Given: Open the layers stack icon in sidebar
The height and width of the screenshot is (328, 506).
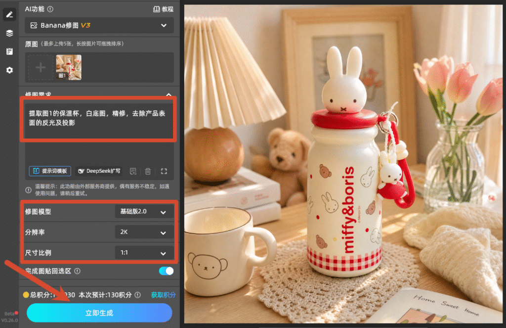Looking at the screenshot, I should pos(9,33).
